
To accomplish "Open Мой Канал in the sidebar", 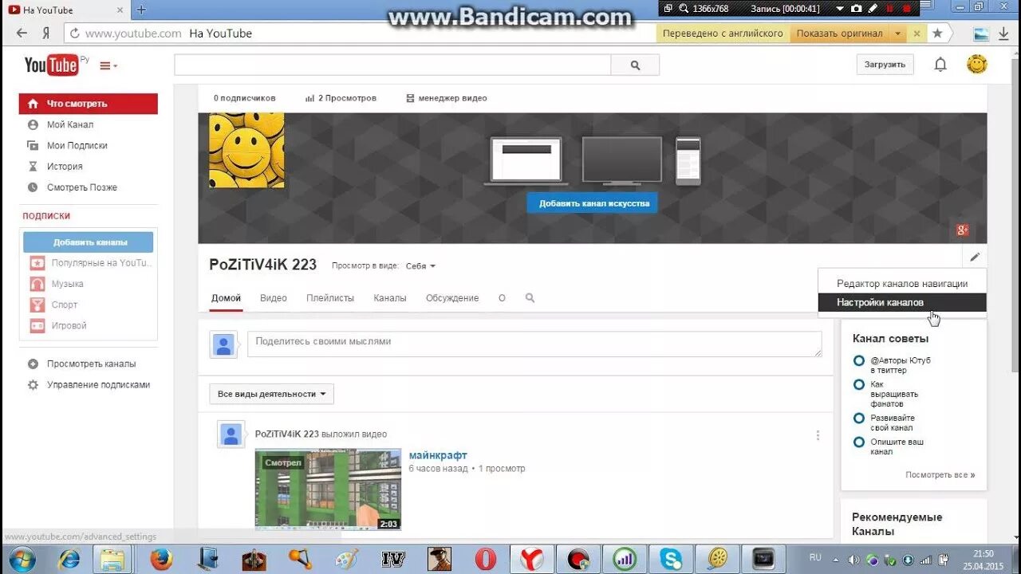I will 70,124.
